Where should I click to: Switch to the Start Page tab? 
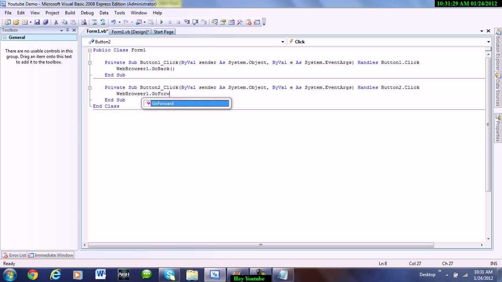pyautogui.click(x=164, y=32)
